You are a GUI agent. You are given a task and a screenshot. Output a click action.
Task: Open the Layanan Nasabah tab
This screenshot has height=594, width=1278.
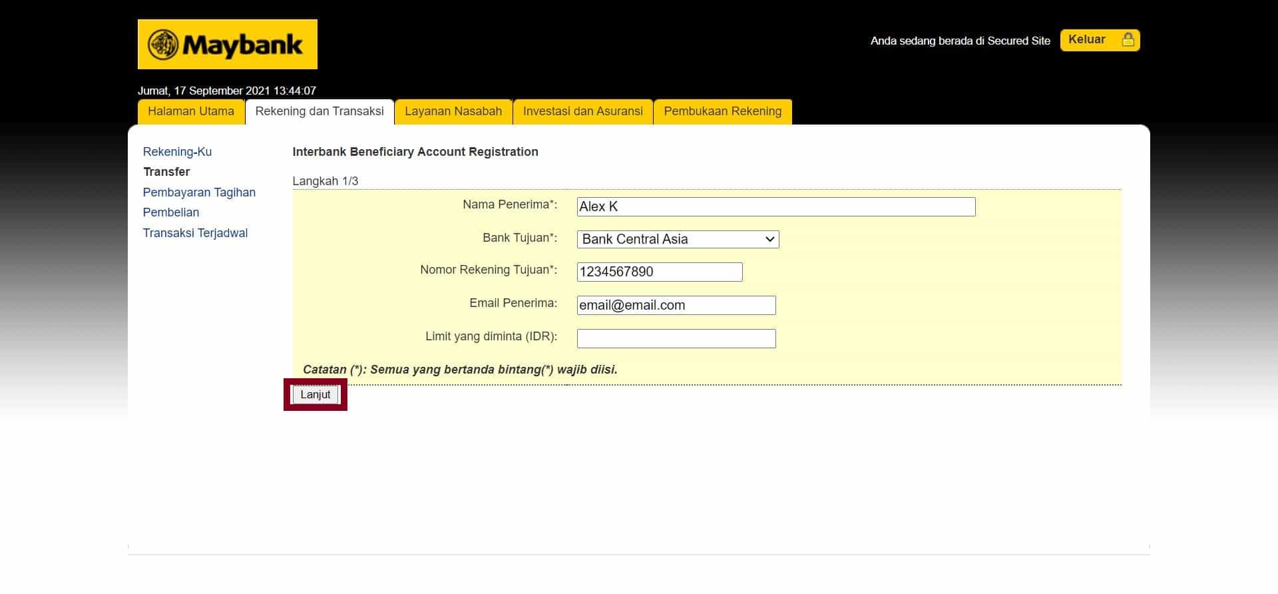pos(453,111)
